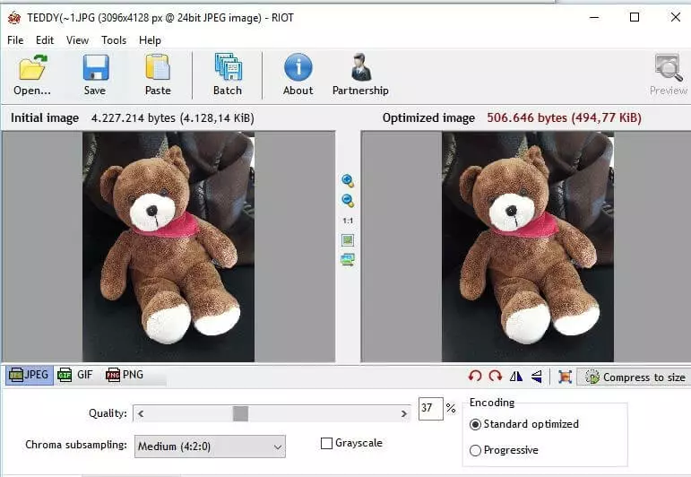Image resolution: width=691 pixels, height=477 pixels.
Task: Set zoom to 1:1 actual size
Action: (x=348, y=221)
